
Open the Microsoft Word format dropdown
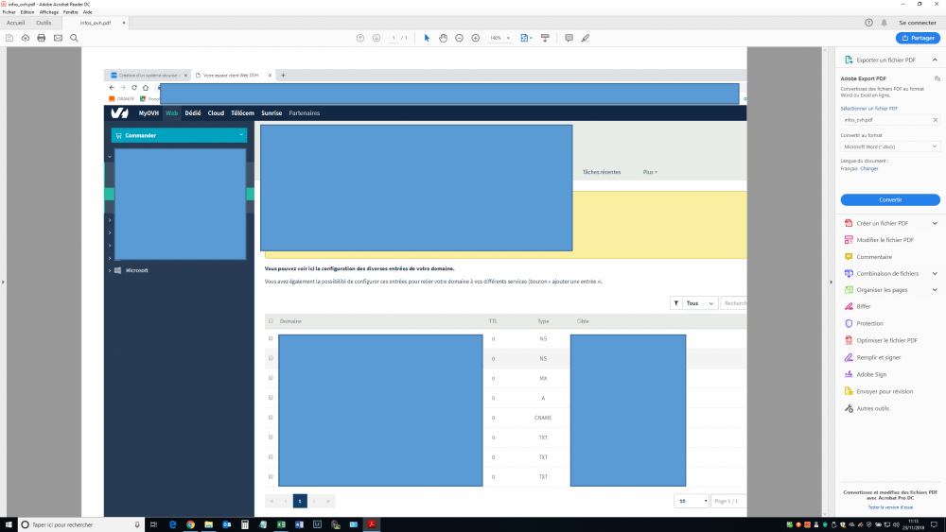(x=890, y=146)
